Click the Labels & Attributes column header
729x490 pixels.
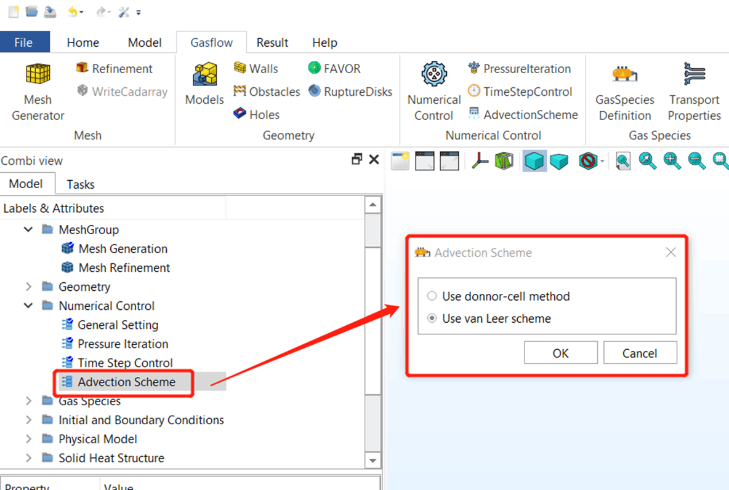(113, 208)
